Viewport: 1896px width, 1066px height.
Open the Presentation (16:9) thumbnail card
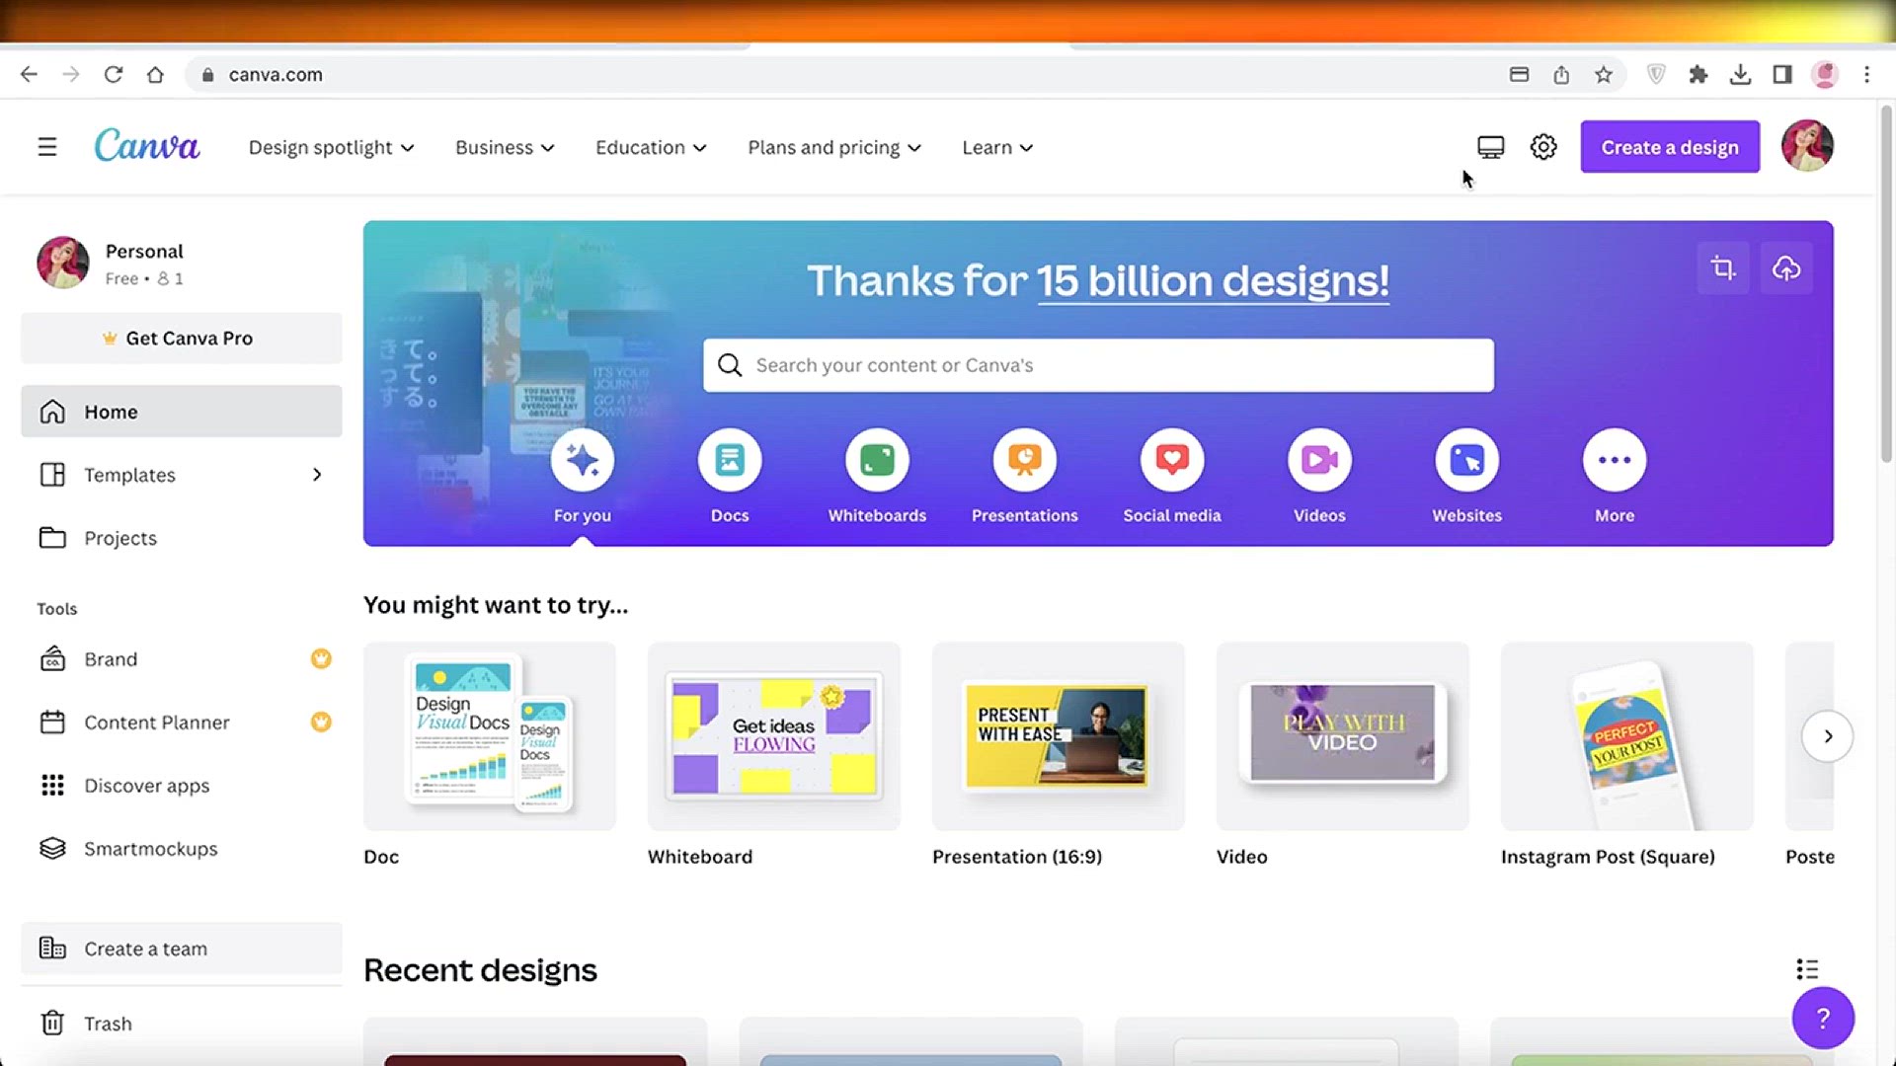click(1059, 736)
